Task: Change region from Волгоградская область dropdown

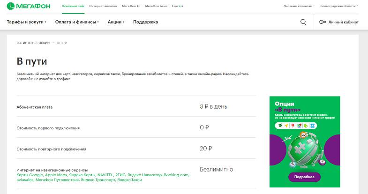Action: [x=339, y=6]
